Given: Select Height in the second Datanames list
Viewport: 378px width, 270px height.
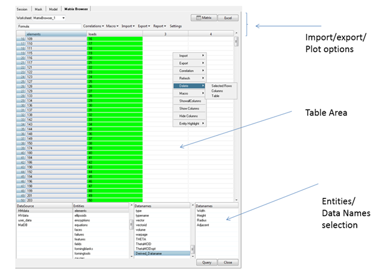Looking at the screenshot, I should coord(217,216).
